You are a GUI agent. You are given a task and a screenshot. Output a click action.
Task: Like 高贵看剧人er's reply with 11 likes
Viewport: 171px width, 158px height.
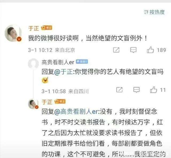click(x=153, y=90)
